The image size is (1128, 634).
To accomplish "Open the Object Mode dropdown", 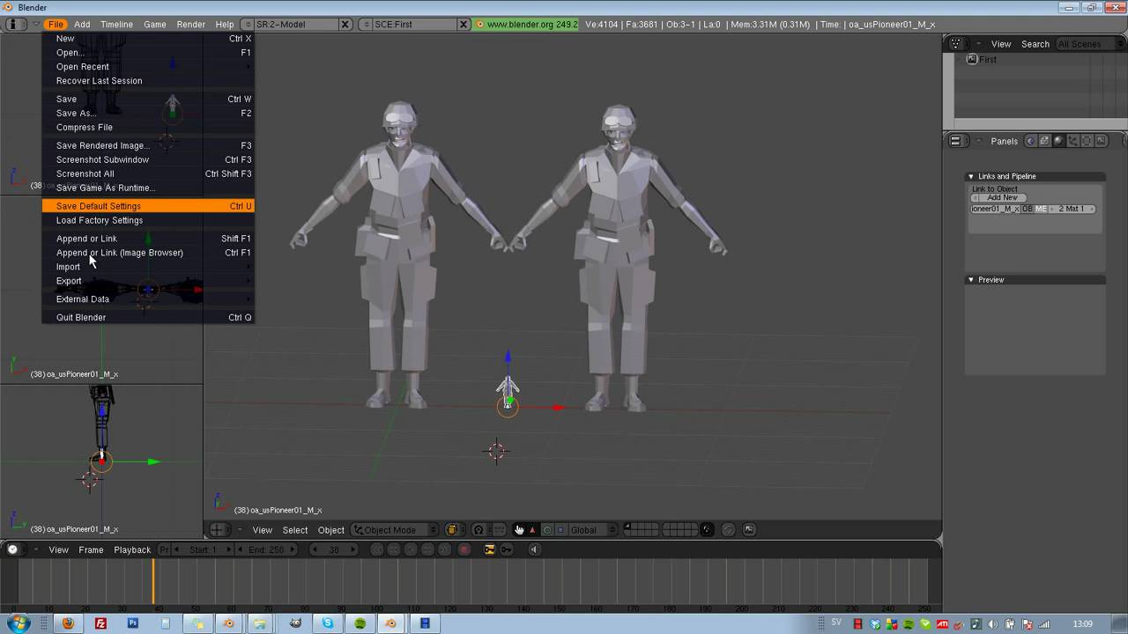I will click(x=394, y=530).
